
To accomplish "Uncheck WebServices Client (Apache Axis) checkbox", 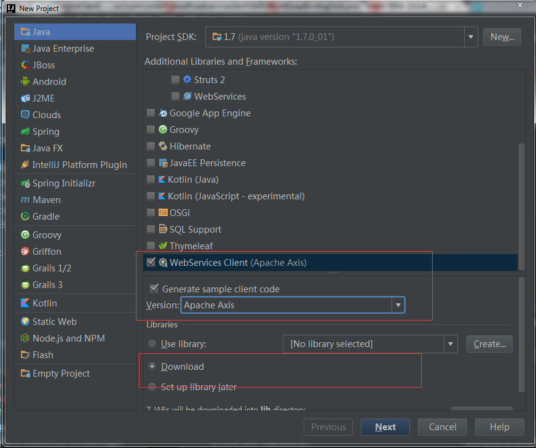I will (151, 262).
